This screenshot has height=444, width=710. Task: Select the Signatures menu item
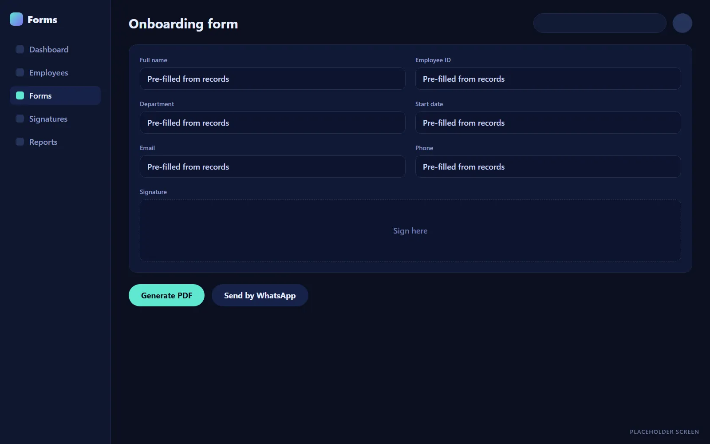(x=55, y=119)
